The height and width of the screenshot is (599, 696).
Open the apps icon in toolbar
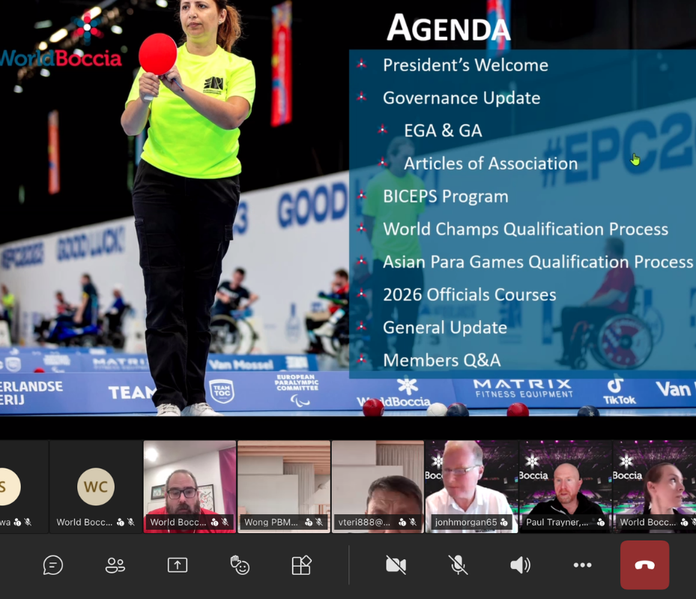pos(301,565)
